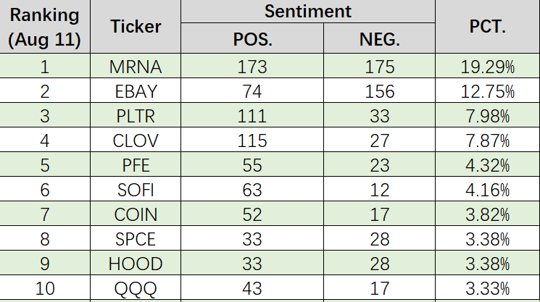Select the HOOD ticker cell
Viewport: 540px width, 302px height.
pos(136,263)
